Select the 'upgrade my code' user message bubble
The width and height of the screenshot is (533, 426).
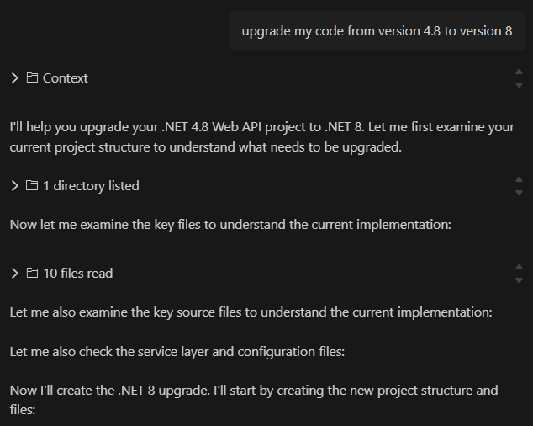click(377, 30)
